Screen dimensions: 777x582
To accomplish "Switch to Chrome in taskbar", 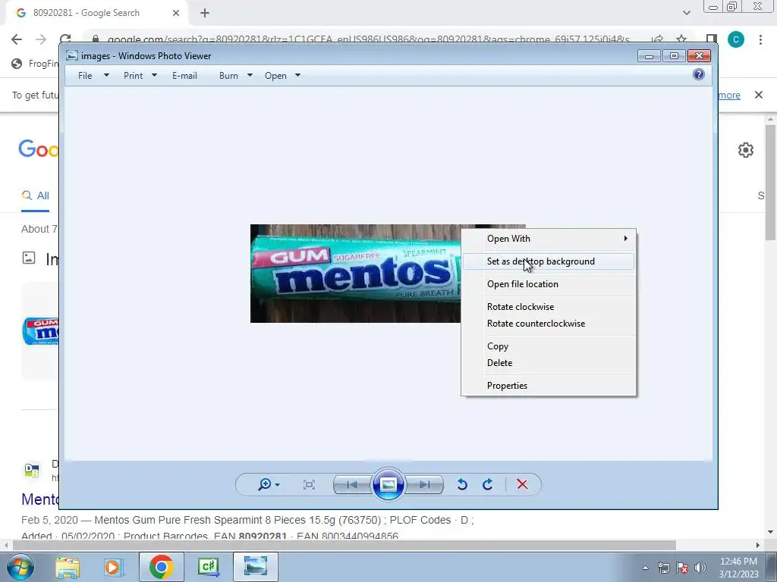I will point(161,567).
